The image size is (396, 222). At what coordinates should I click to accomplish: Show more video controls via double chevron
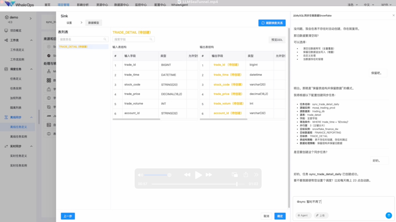(256, 175)
